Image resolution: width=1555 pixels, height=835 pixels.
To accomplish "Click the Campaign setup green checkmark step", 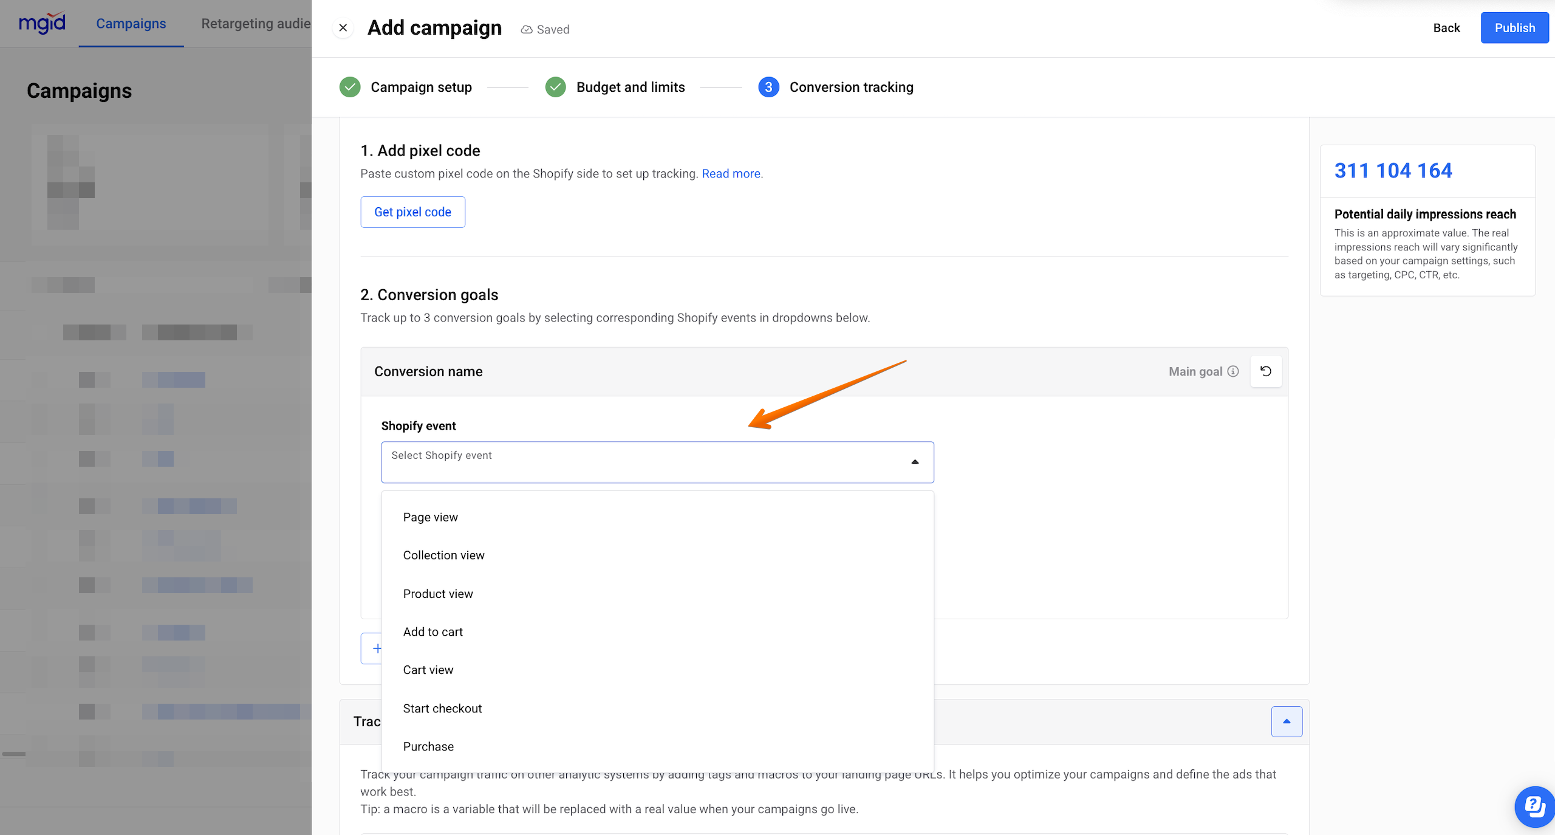I will (350, 88).
